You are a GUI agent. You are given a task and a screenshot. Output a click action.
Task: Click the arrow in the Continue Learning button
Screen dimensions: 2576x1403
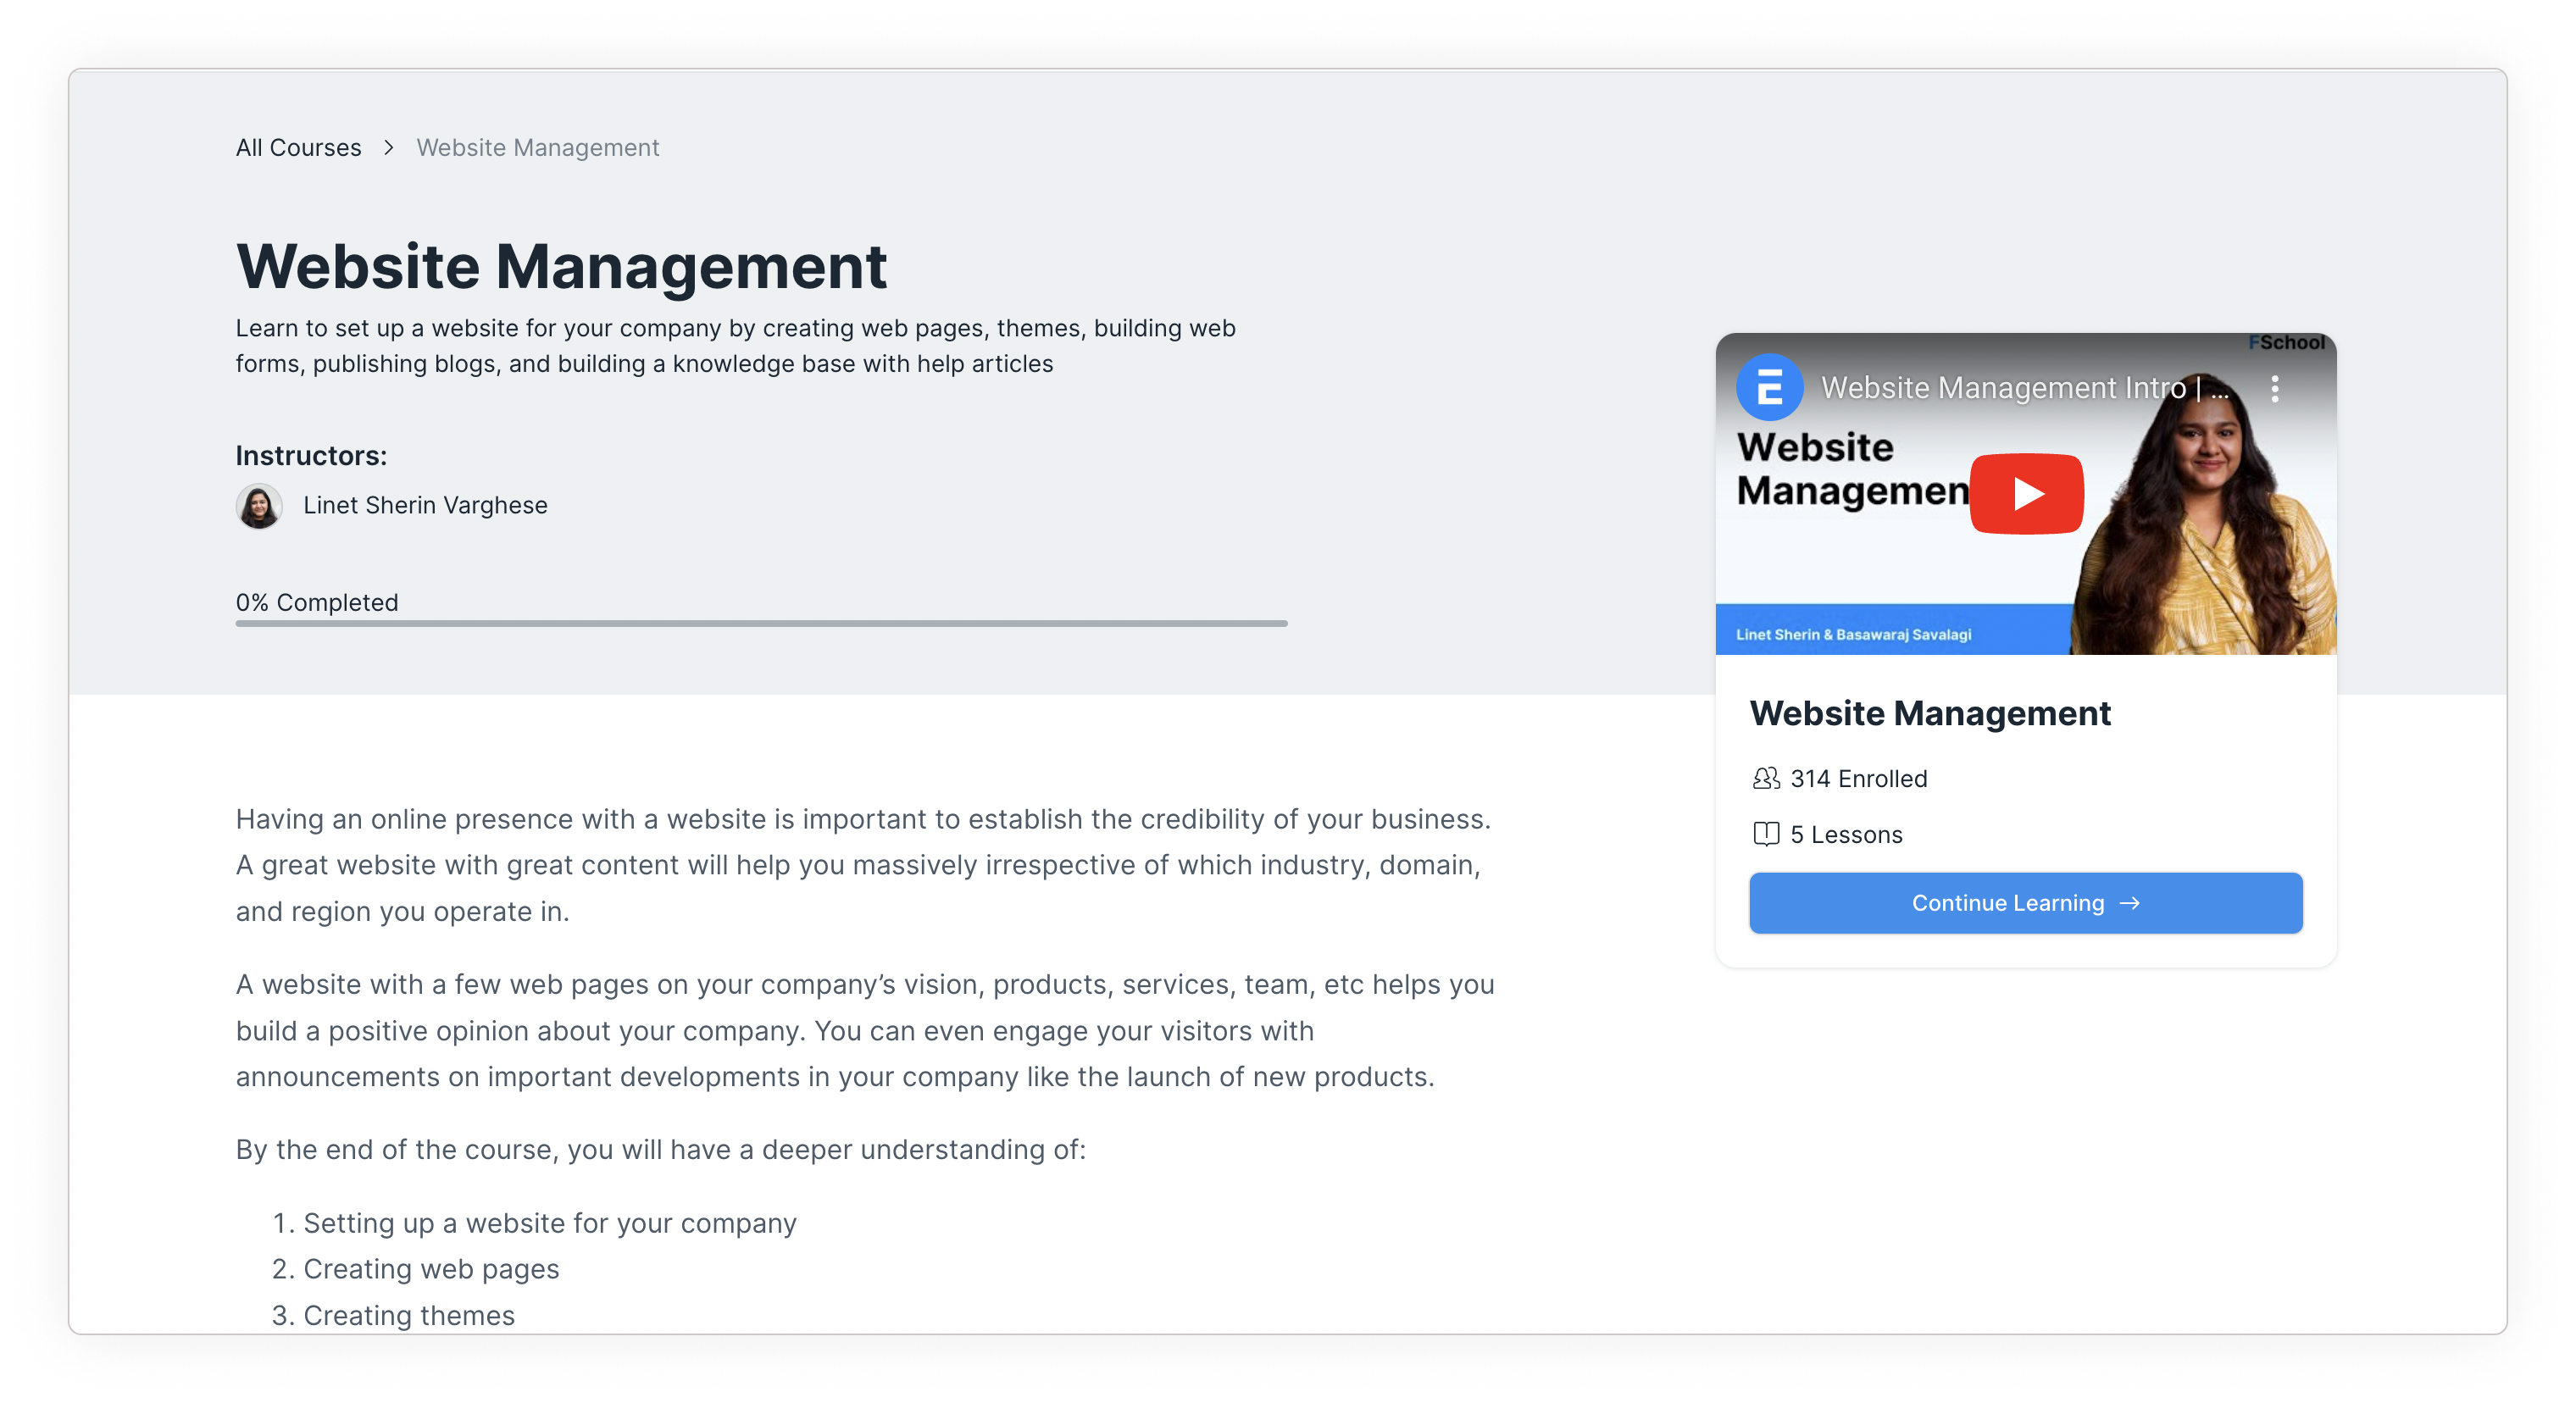pos(2130,903)
